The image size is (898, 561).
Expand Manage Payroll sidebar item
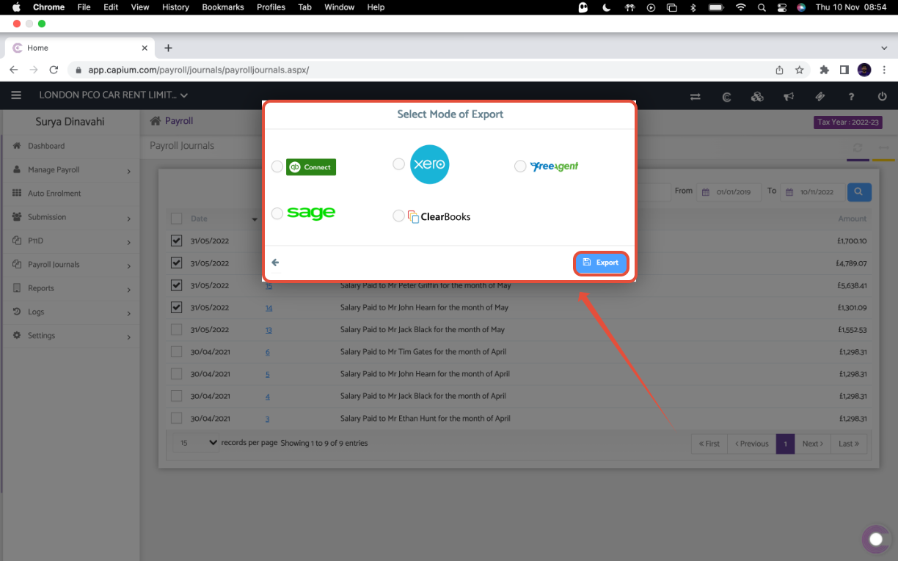(x=70, y=169)
